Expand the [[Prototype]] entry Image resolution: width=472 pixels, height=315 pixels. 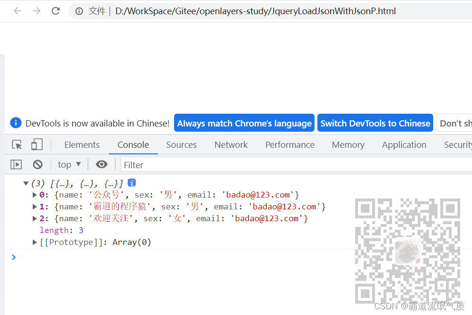pyautogui.click(x=34, y=242)
